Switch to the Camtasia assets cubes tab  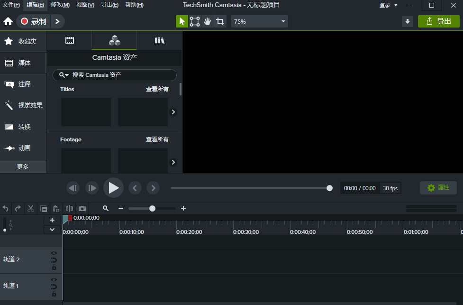tap(114, 40)
